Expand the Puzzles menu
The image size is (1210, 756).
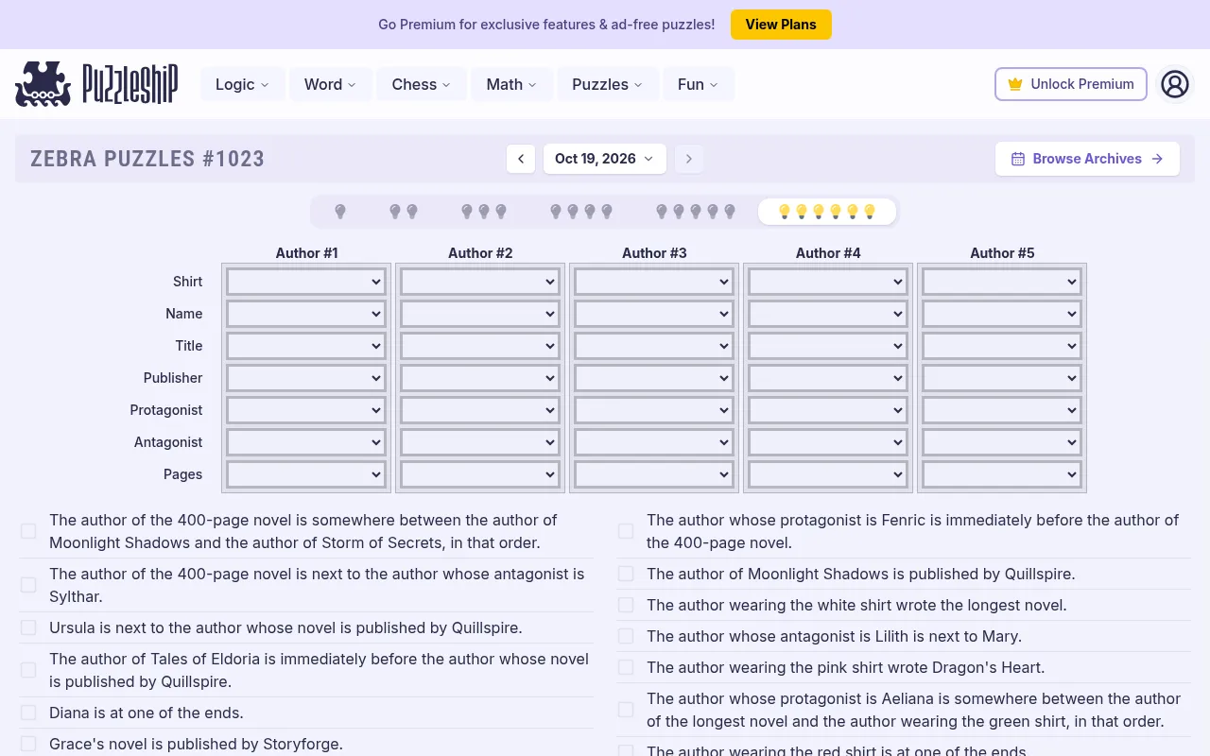608,84
